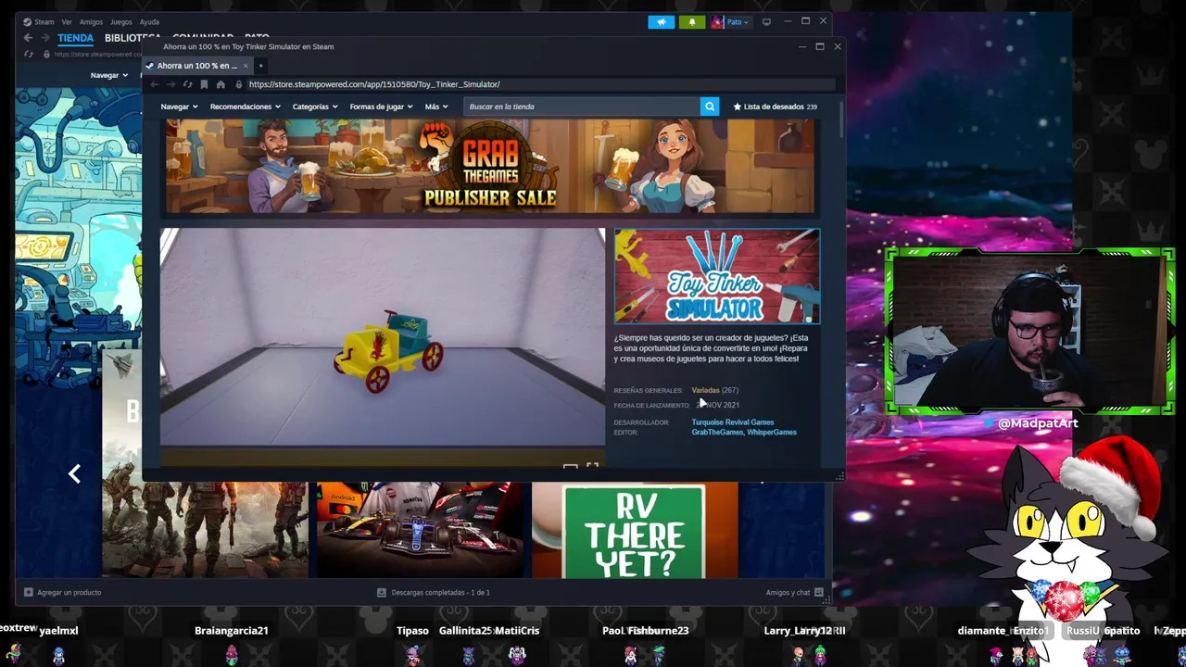Open the Juegos menu
Screen dimensions: 1186x667
point(121,21)
